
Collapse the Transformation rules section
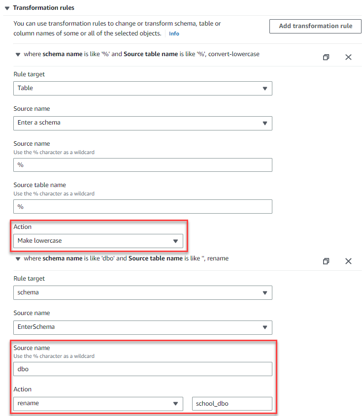tap(7, 8)
